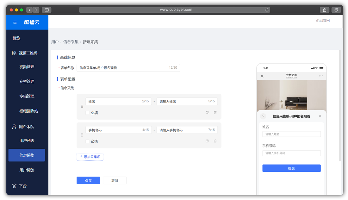Go to 用户标签 menu item

[x=27, y=170]
